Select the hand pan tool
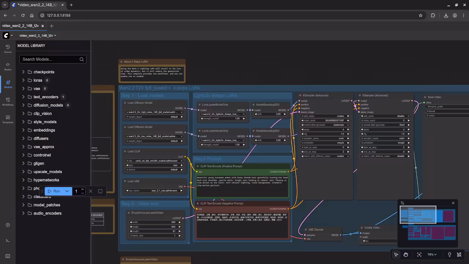 (406, 254)
